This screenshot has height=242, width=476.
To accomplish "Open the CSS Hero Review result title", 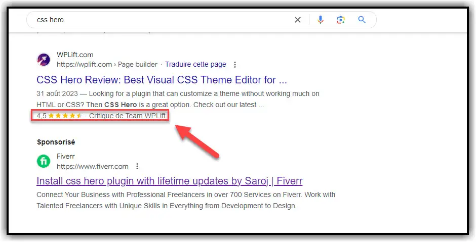I will coord(162,80).
